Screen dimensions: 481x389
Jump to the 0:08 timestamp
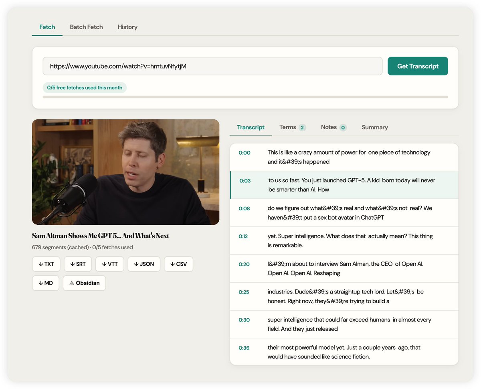coord(244,208)
